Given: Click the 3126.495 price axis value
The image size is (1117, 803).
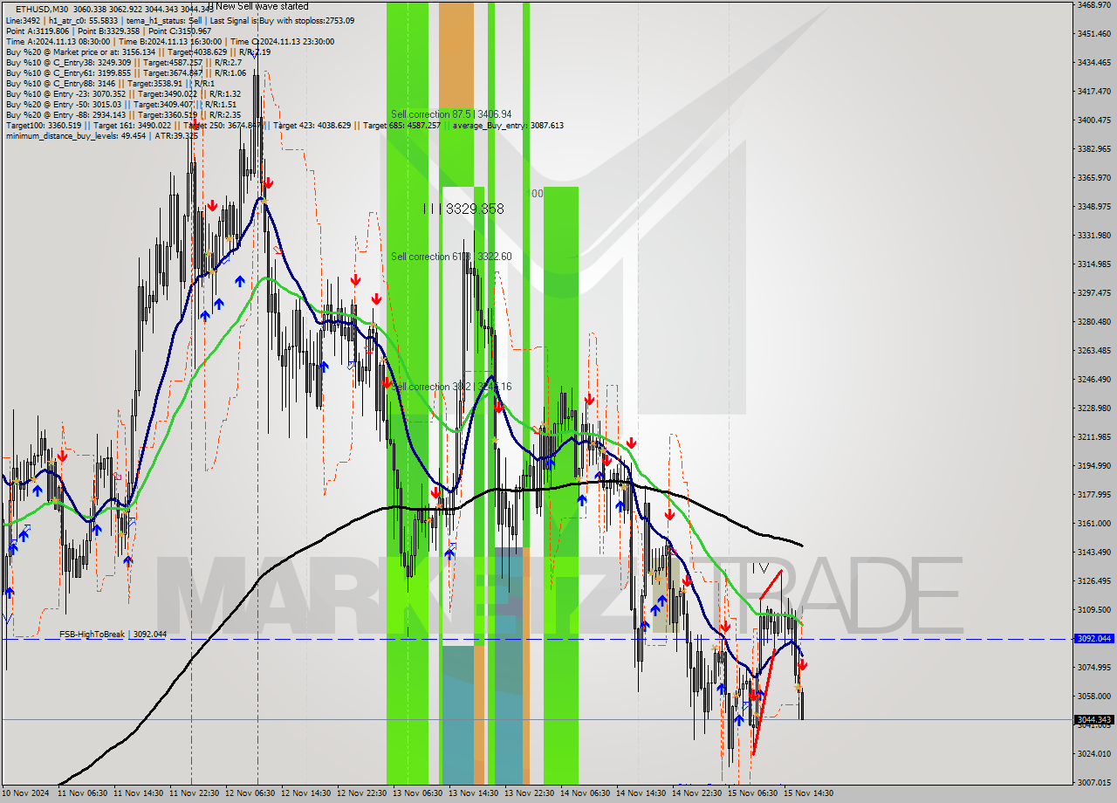Looking at the screenshot, I should [1094, 581].
